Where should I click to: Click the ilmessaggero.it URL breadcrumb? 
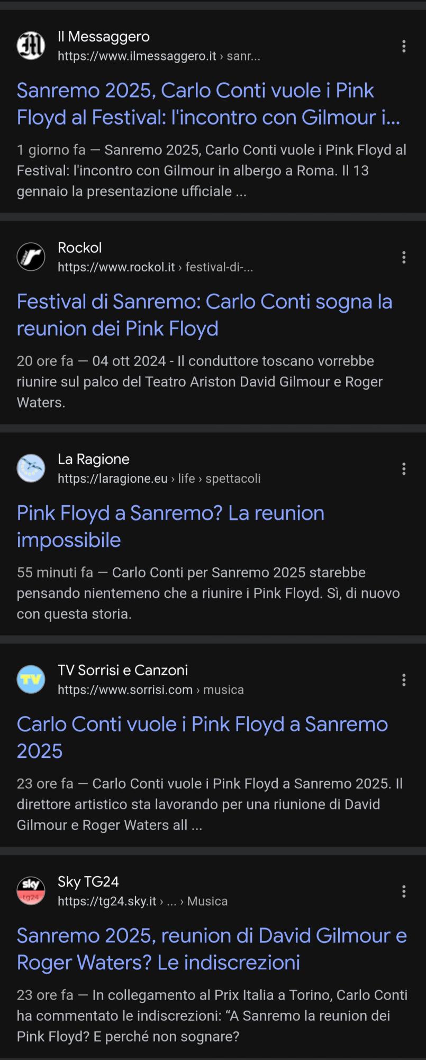(x=159, y=56)
